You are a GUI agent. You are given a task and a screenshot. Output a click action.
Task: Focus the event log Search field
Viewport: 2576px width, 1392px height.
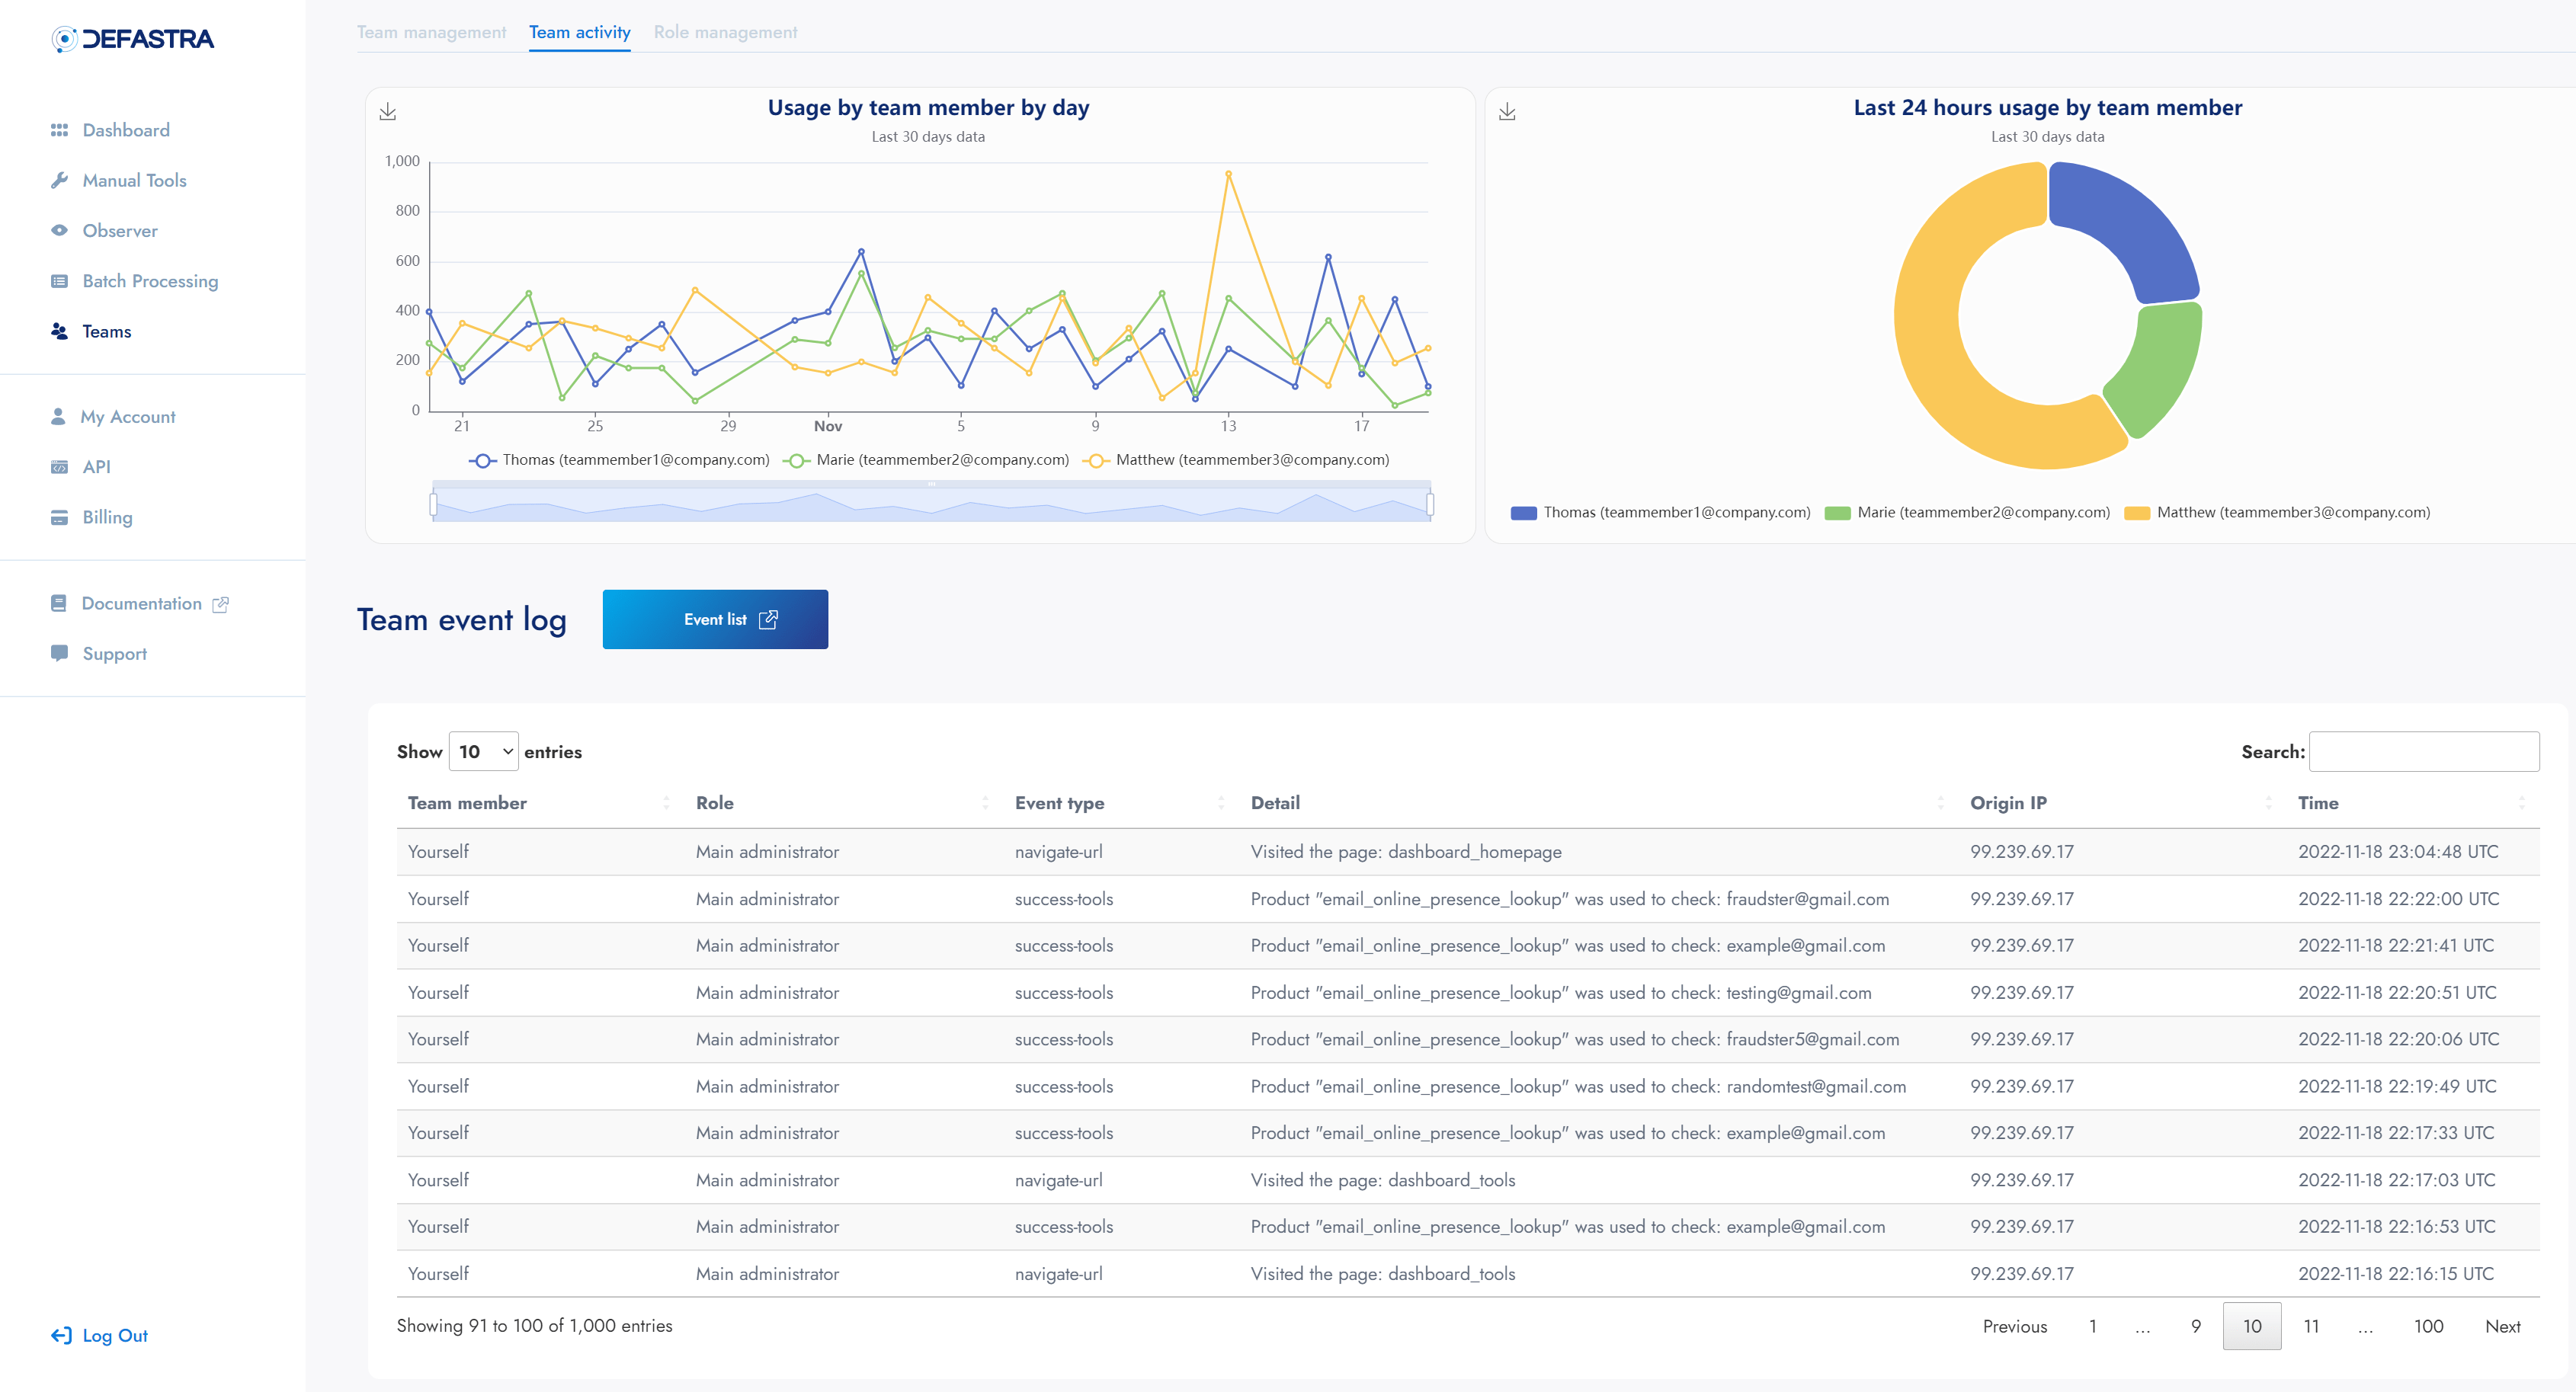click(2423, 751)
